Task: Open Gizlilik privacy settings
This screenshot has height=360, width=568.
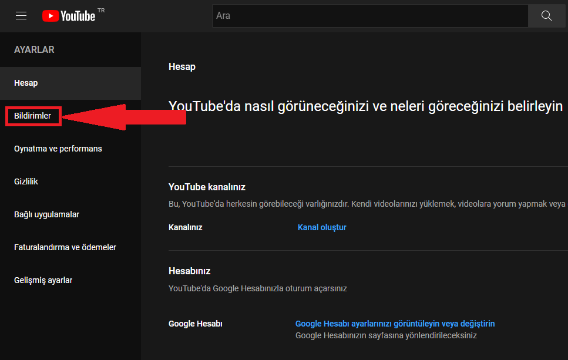Action: [26, 181]
